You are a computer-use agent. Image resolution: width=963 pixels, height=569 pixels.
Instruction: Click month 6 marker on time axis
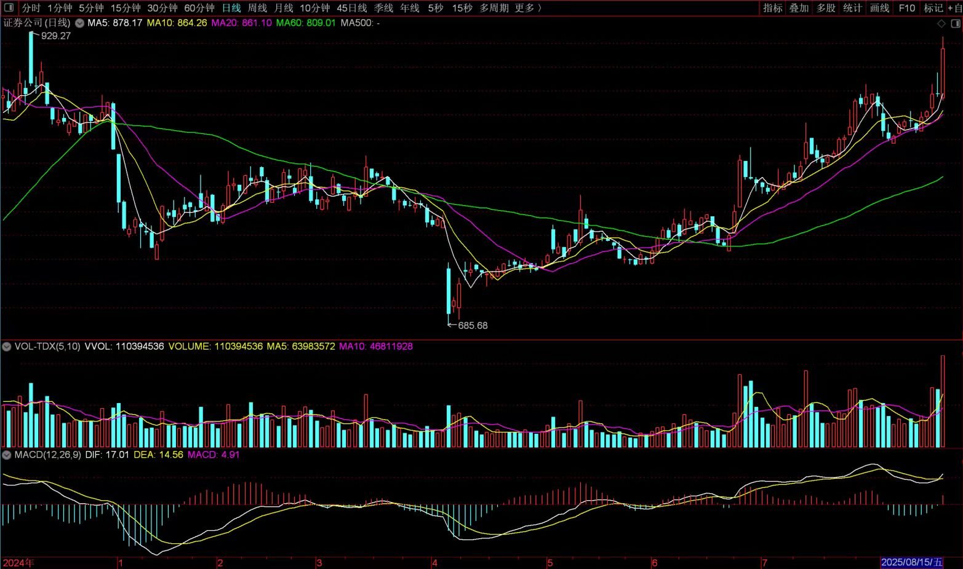[x=655, y=563]
